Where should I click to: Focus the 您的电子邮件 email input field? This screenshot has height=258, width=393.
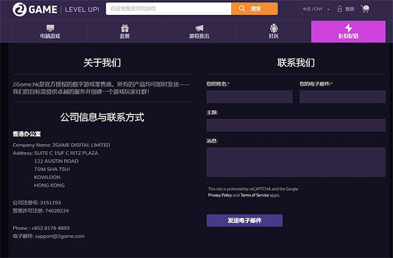click(343, 97)
